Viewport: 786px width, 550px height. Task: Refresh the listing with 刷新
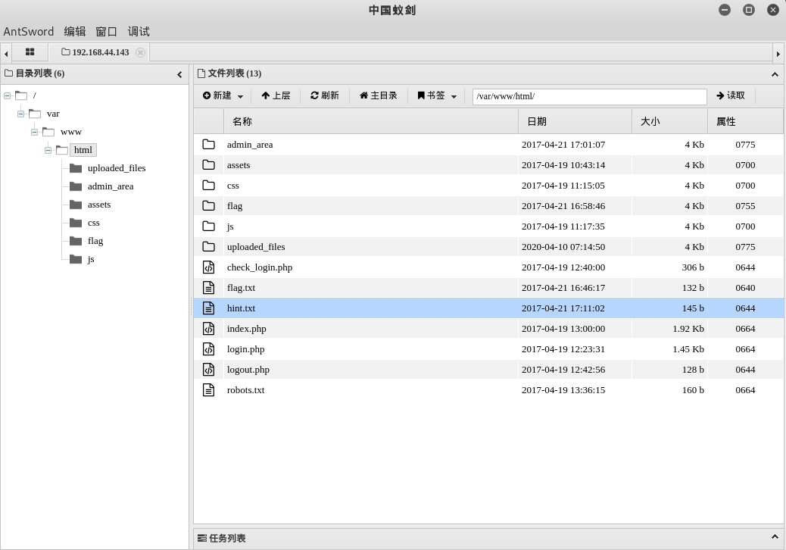324,95
